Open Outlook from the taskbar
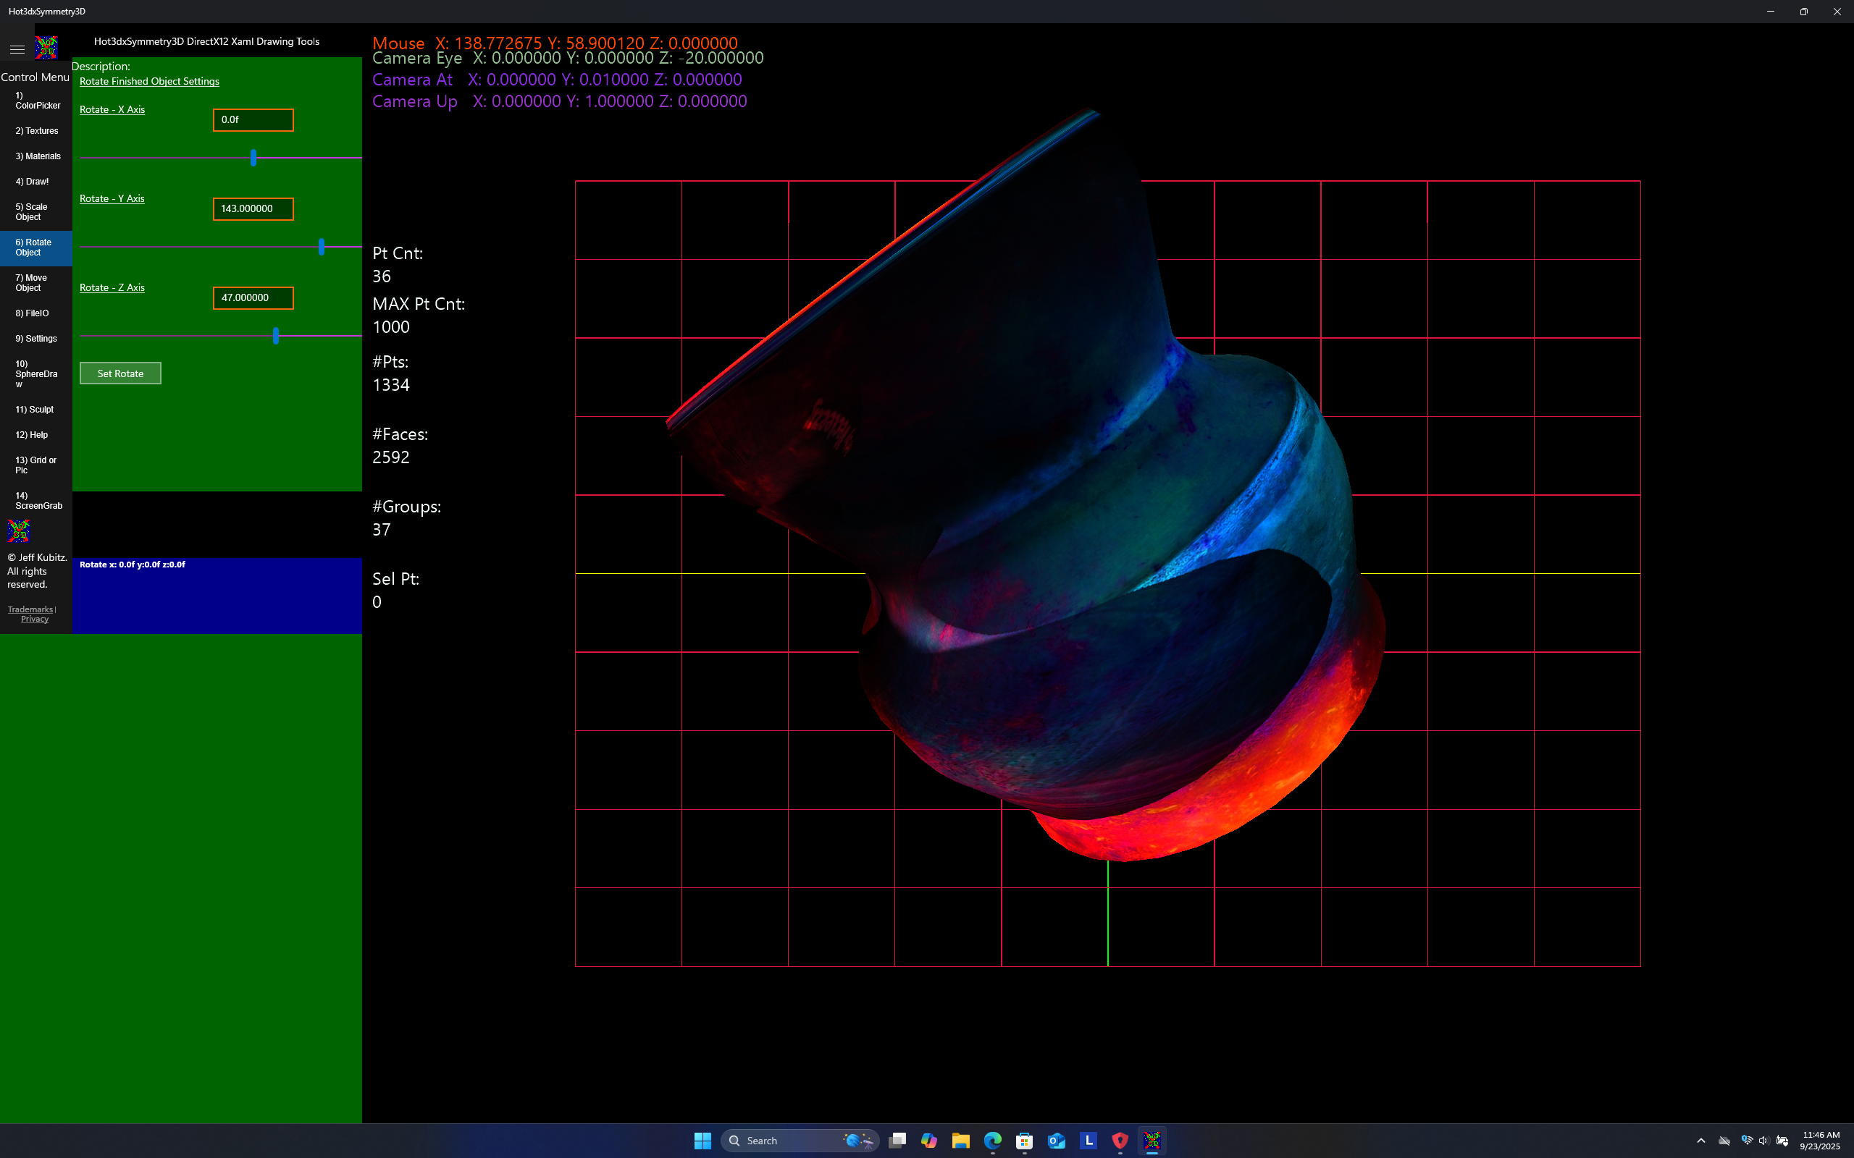This screenshot has height=1158, width=1854. 1057,1141
